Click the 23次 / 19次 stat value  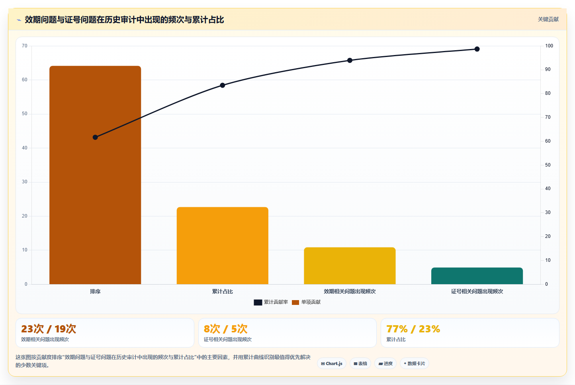pyautogui.click(x=49, y=329)
